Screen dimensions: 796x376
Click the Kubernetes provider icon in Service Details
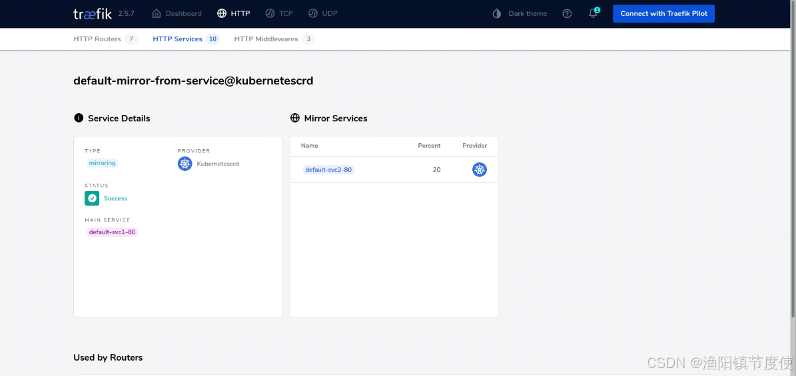click(x=185, y=164)
